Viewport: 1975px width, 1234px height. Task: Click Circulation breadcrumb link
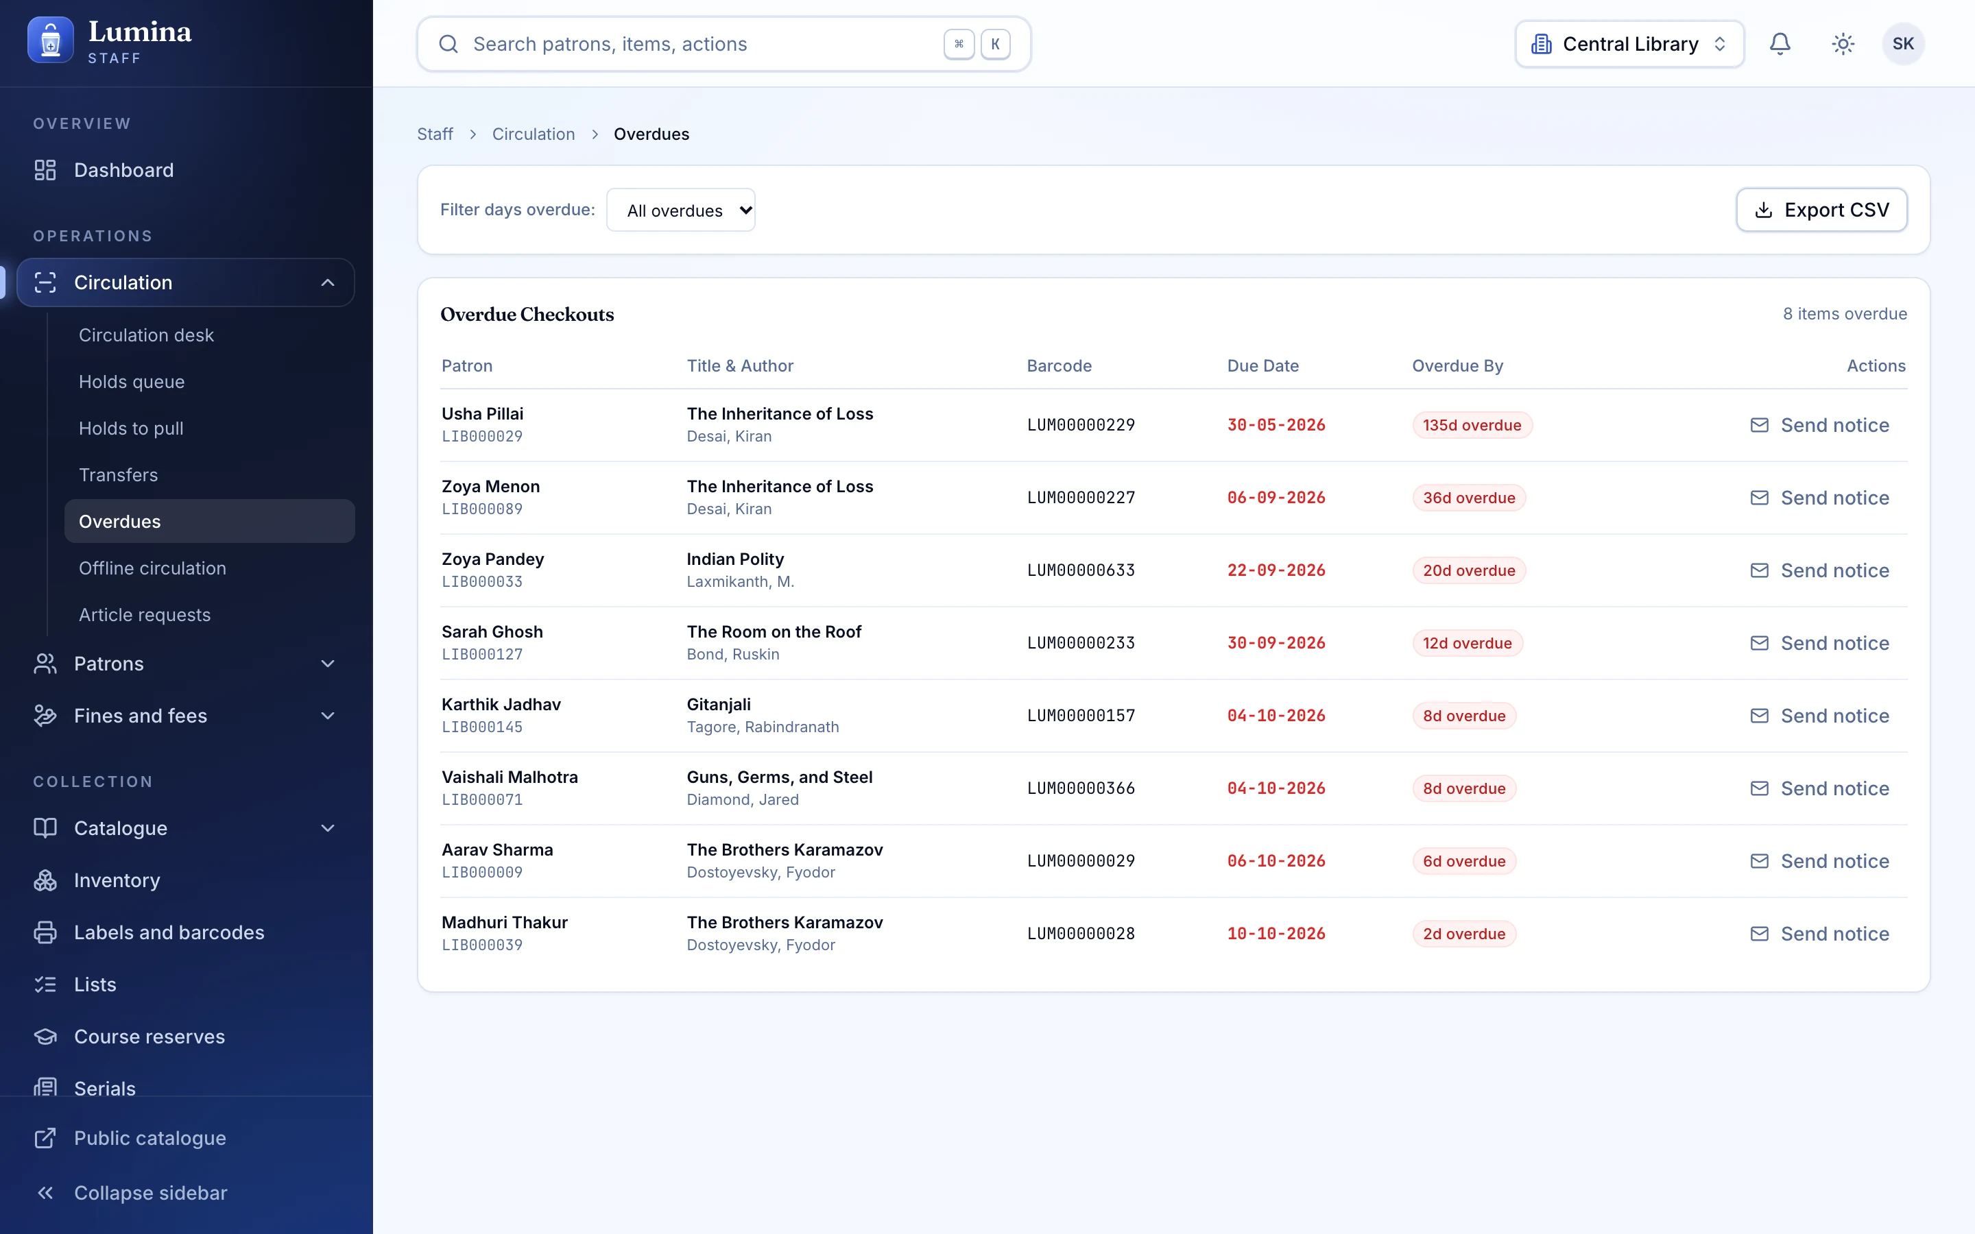[x=533, y=134]
